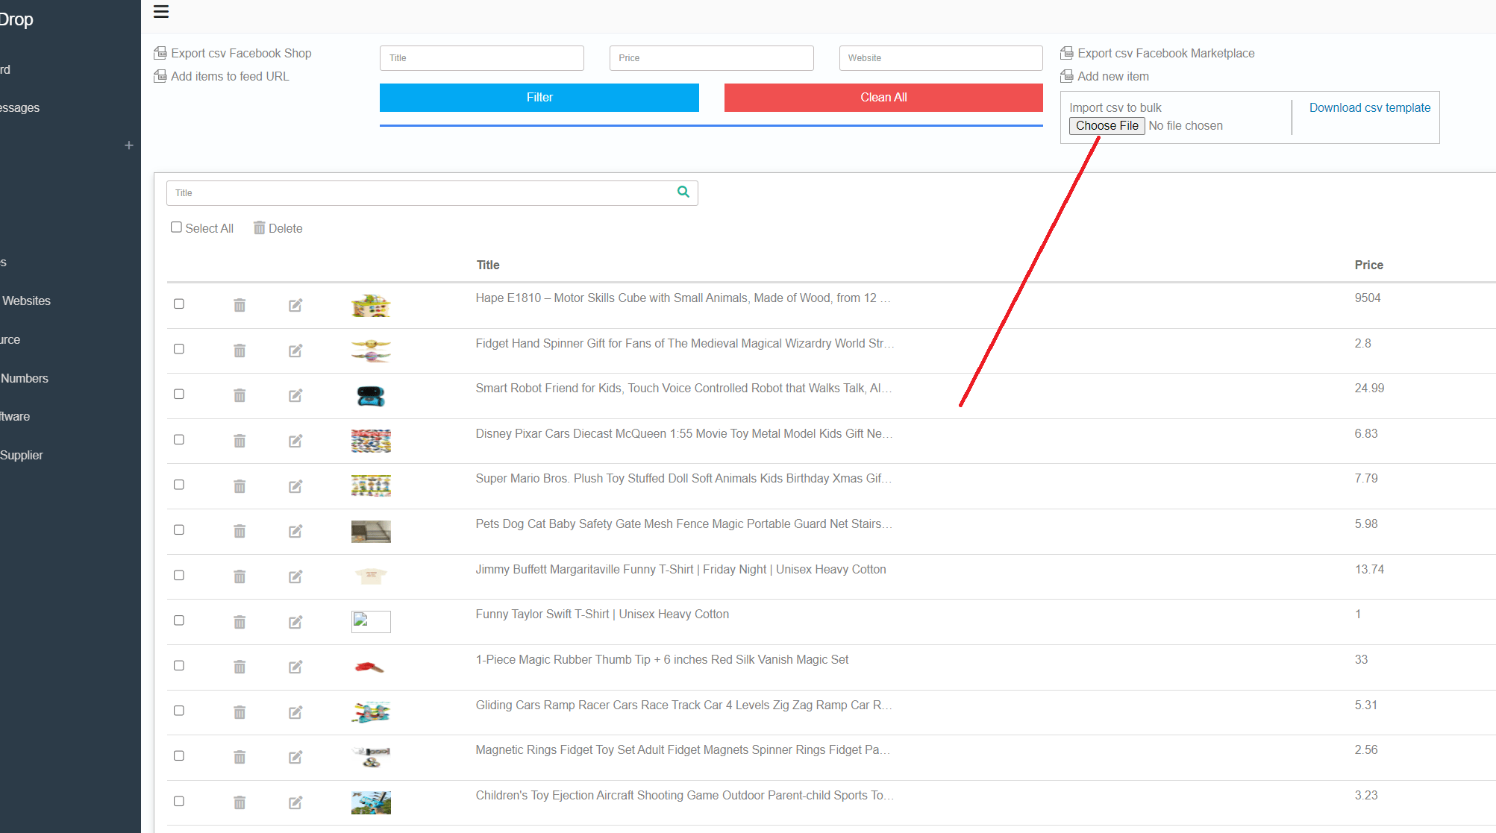Tick checkbox for Disney Pixar Cars row
Viewport: 1496px width, 833px height.
pyautogui.click(x=179, y=439)
